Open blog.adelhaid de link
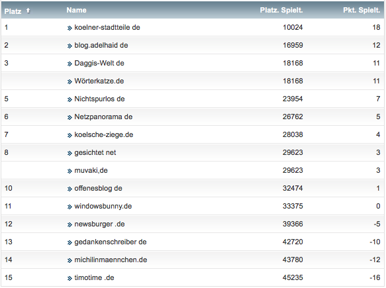This screenshot has width=386, height=288. pyautogui.click(x=101, y=45)
